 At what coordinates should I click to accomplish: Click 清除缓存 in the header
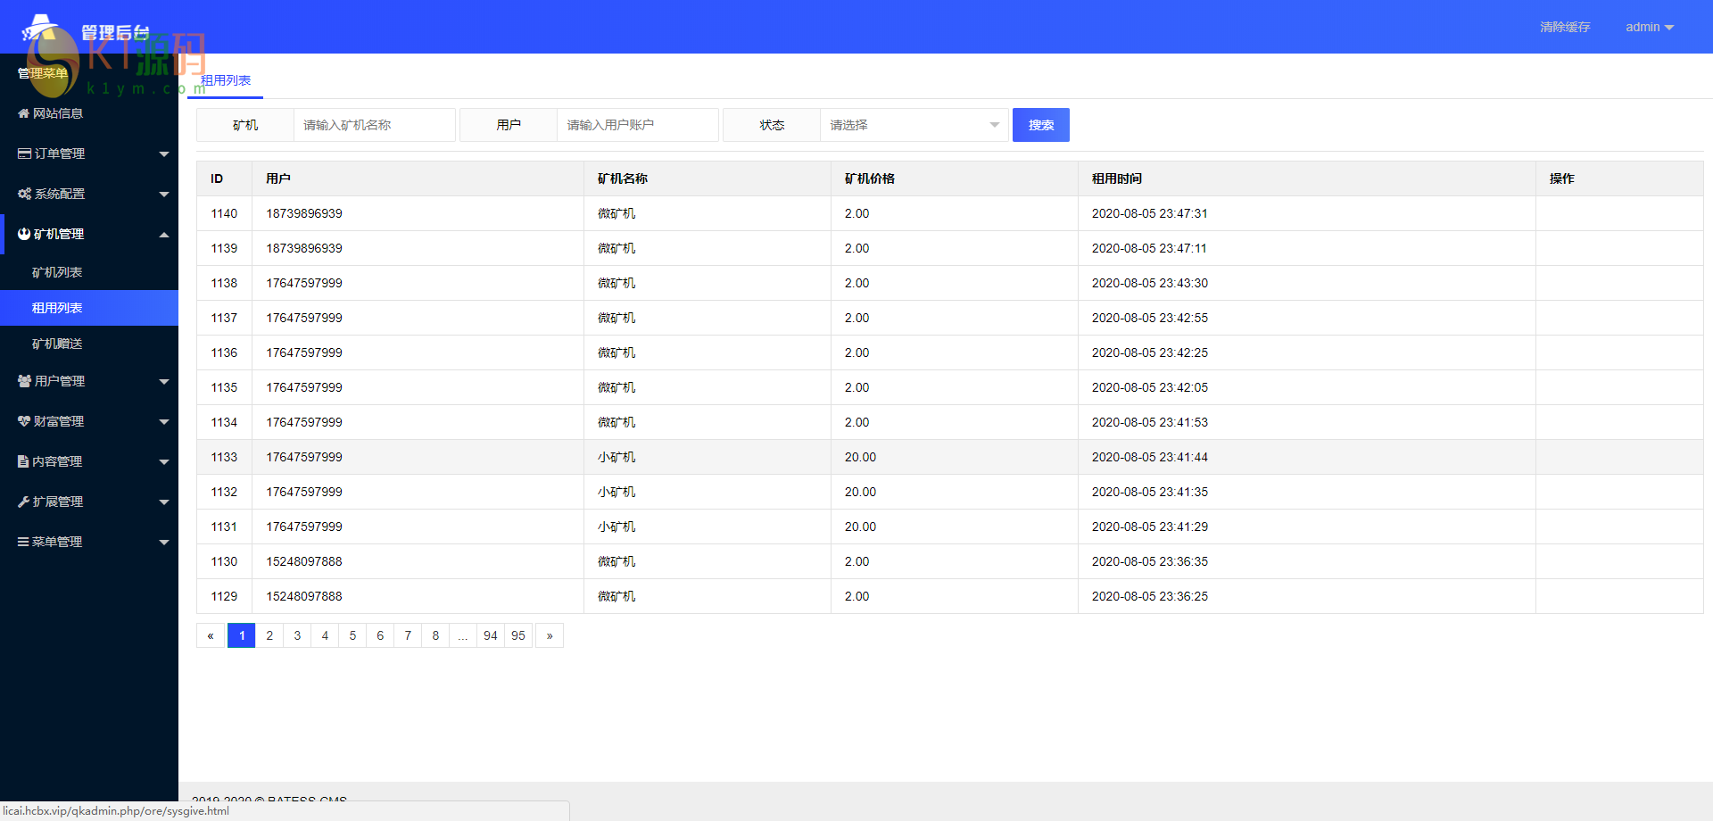1565,27
